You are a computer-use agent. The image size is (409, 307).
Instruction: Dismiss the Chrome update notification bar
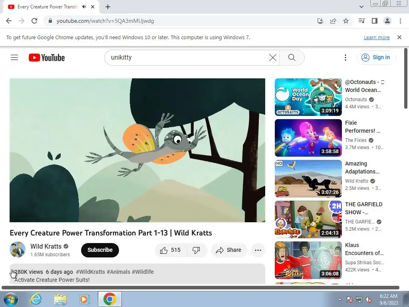399,37
